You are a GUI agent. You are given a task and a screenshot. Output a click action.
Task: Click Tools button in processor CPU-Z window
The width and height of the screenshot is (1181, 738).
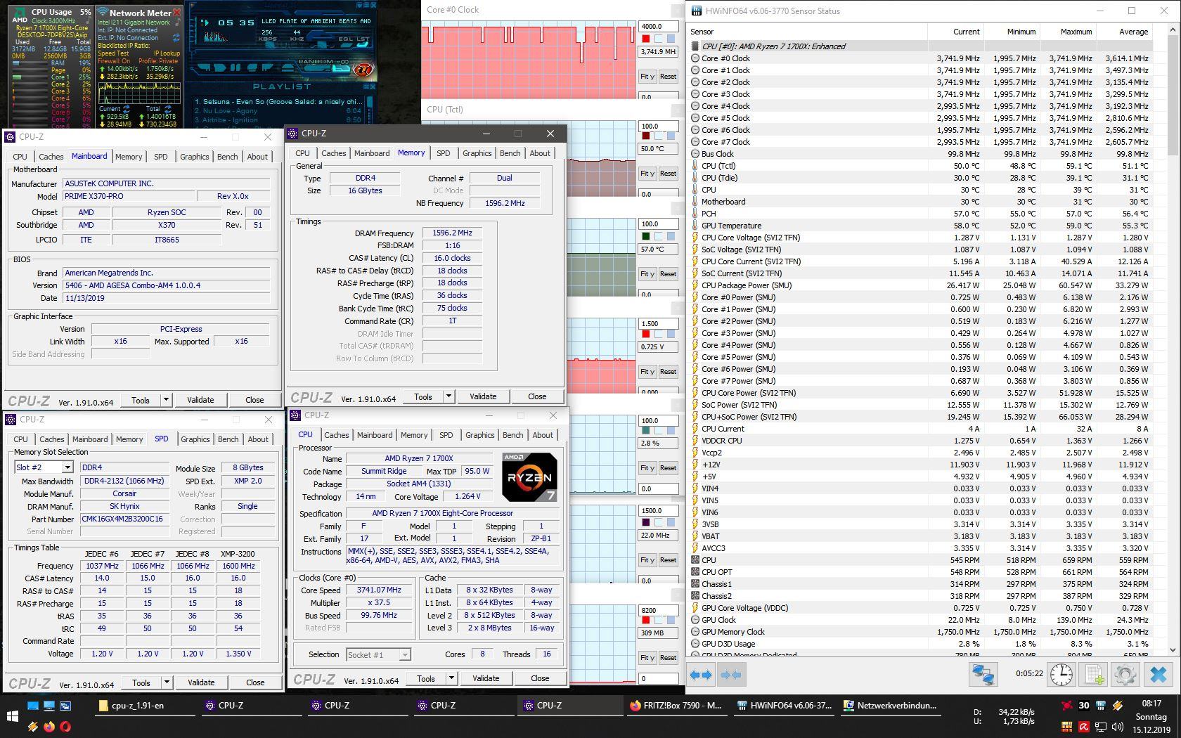pyautogui.click(x=426, y=678)
